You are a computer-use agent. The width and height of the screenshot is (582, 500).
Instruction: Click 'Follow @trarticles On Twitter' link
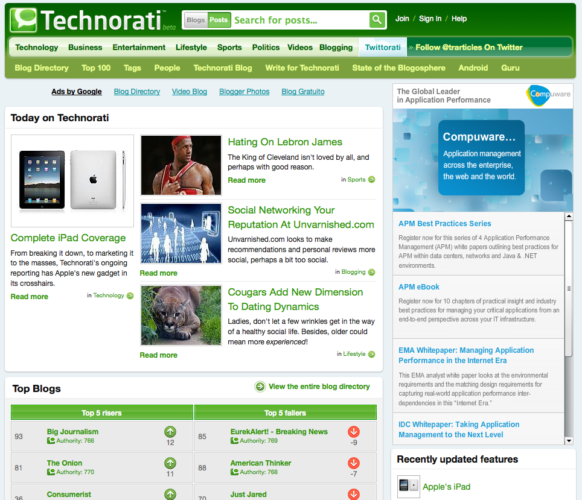coord(468,48)
